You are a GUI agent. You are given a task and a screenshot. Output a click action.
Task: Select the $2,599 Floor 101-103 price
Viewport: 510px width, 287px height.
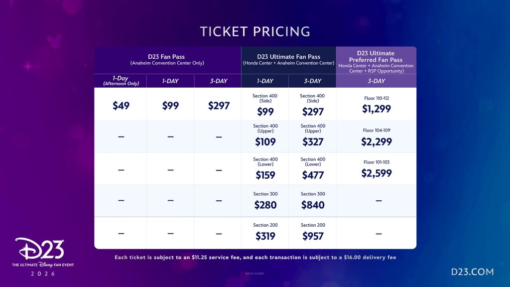click(x=376, y=173)
